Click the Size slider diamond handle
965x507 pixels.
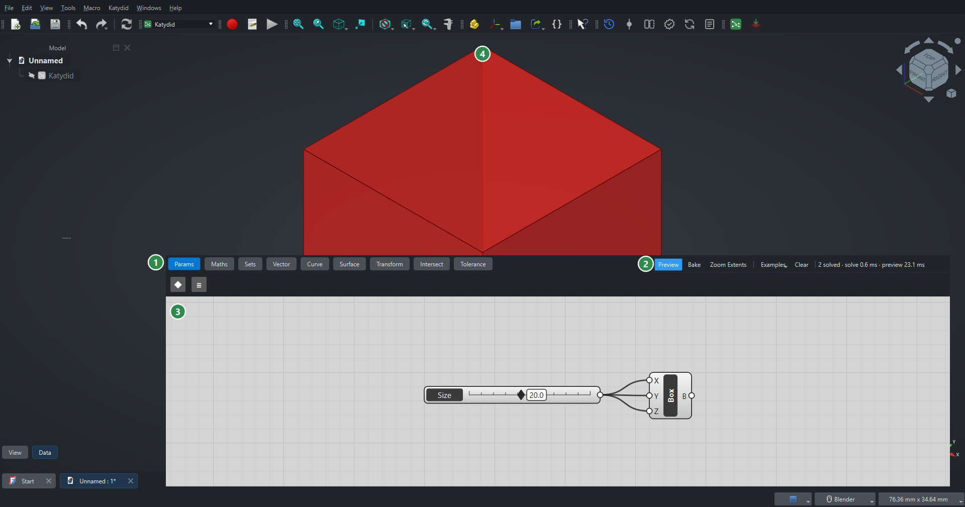pos(521,395)
